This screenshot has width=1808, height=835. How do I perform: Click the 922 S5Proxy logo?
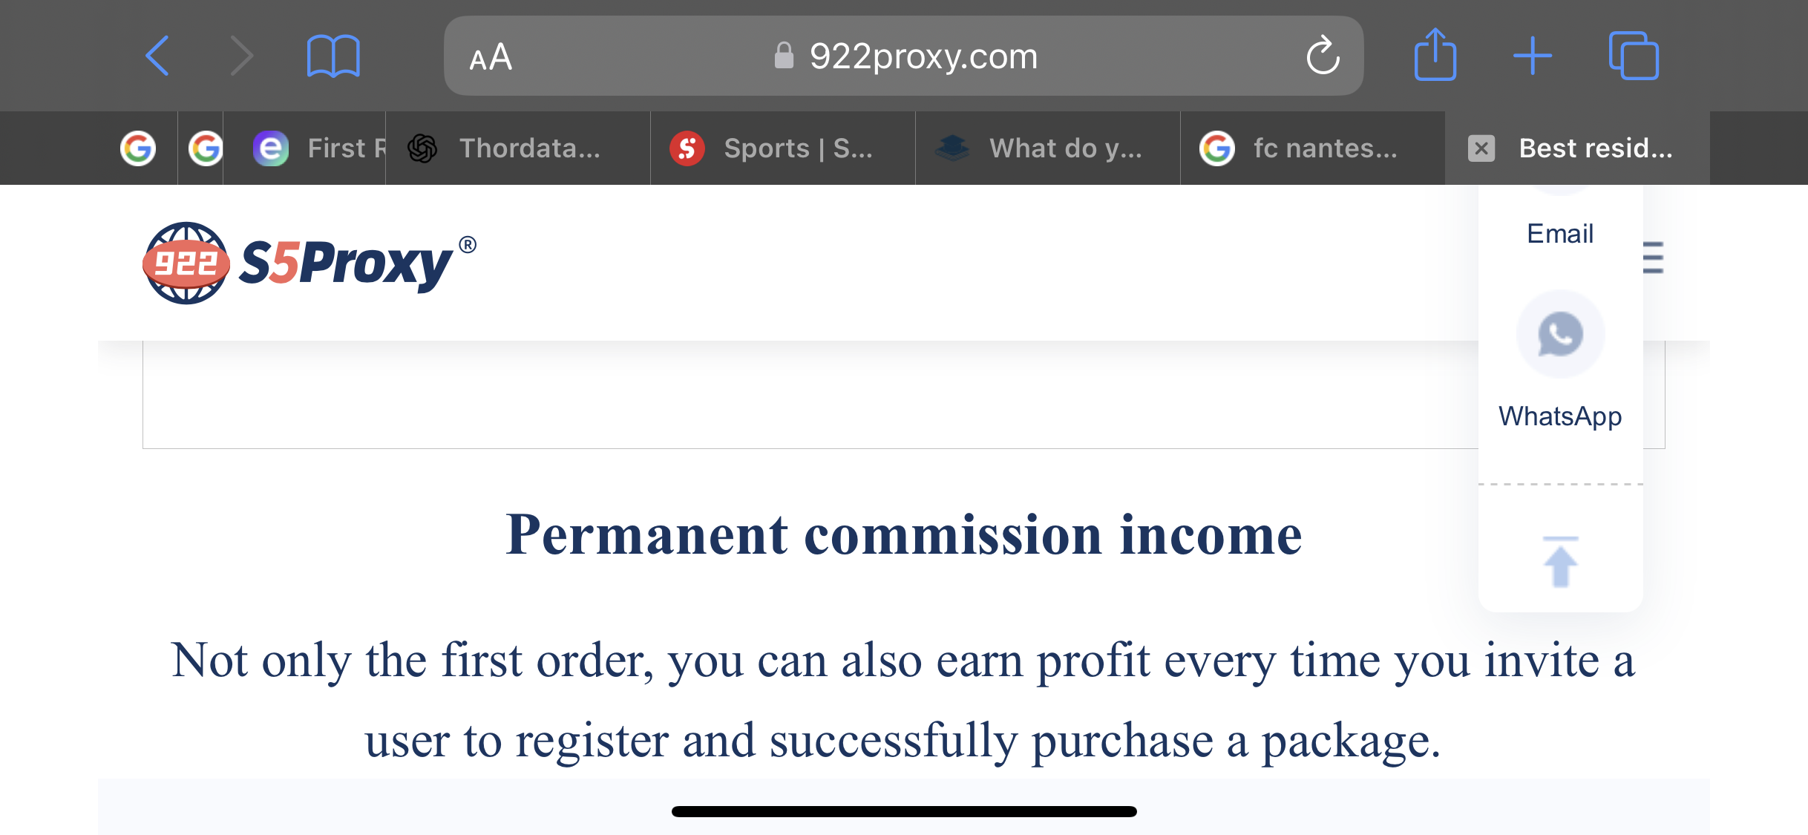pyautogui.click(x=309, y=263)
